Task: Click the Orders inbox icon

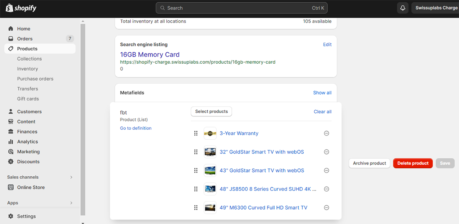Action: (11, 39)
